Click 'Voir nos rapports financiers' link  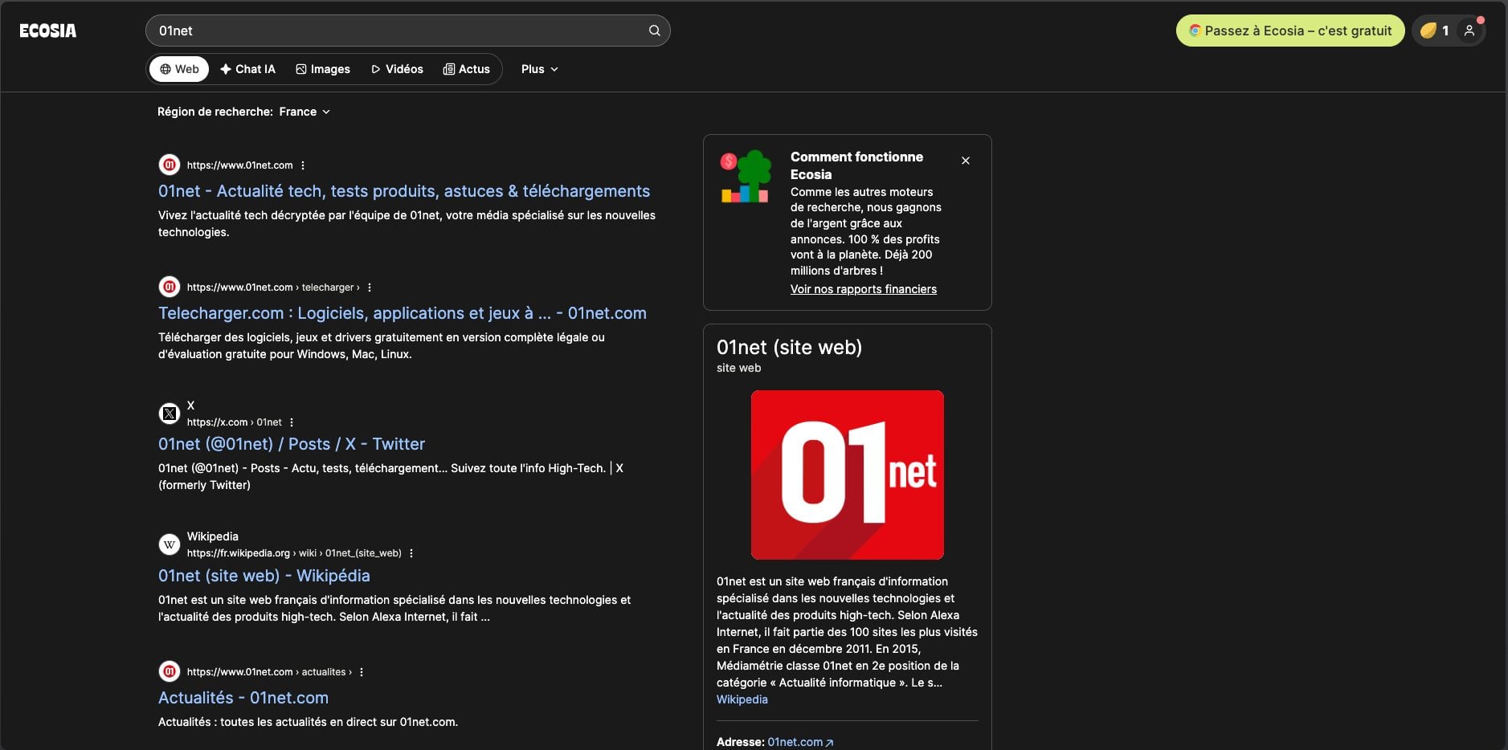point(864,289)
